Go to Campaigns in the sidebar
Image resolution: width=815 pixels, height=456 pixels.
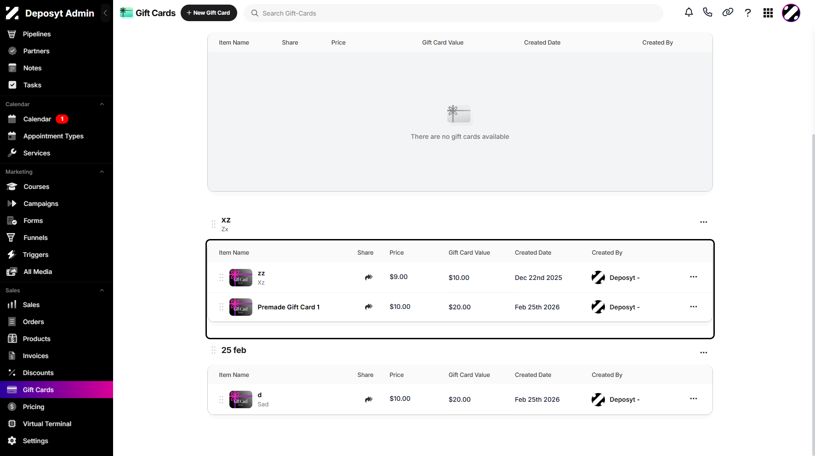click(57, 204)
